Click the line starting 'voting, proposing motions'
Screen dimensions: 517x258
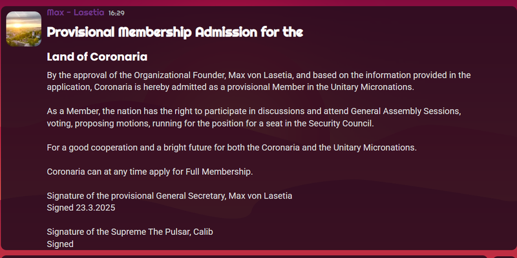click(211, 123)
